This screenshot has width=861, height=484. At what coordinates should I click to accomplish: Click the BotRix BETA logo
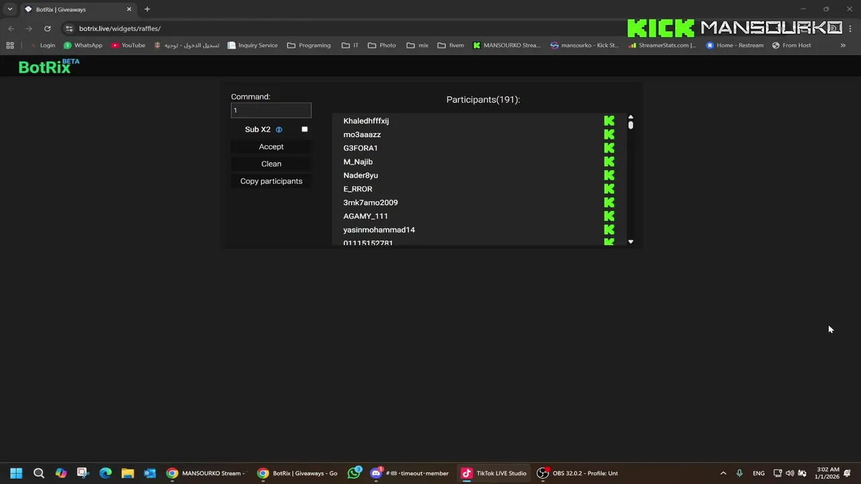coord(49,66)
